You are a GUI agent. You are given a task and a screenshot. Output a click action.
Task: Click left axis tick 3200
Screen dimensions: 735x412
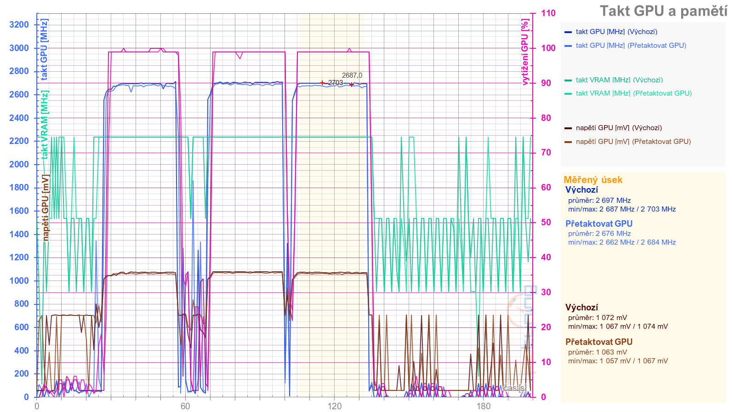coord(19,24)
